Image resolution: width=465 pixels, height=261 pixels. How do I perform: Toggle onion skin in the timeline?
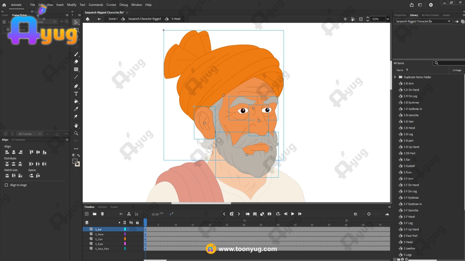click(x=248, y=214)
